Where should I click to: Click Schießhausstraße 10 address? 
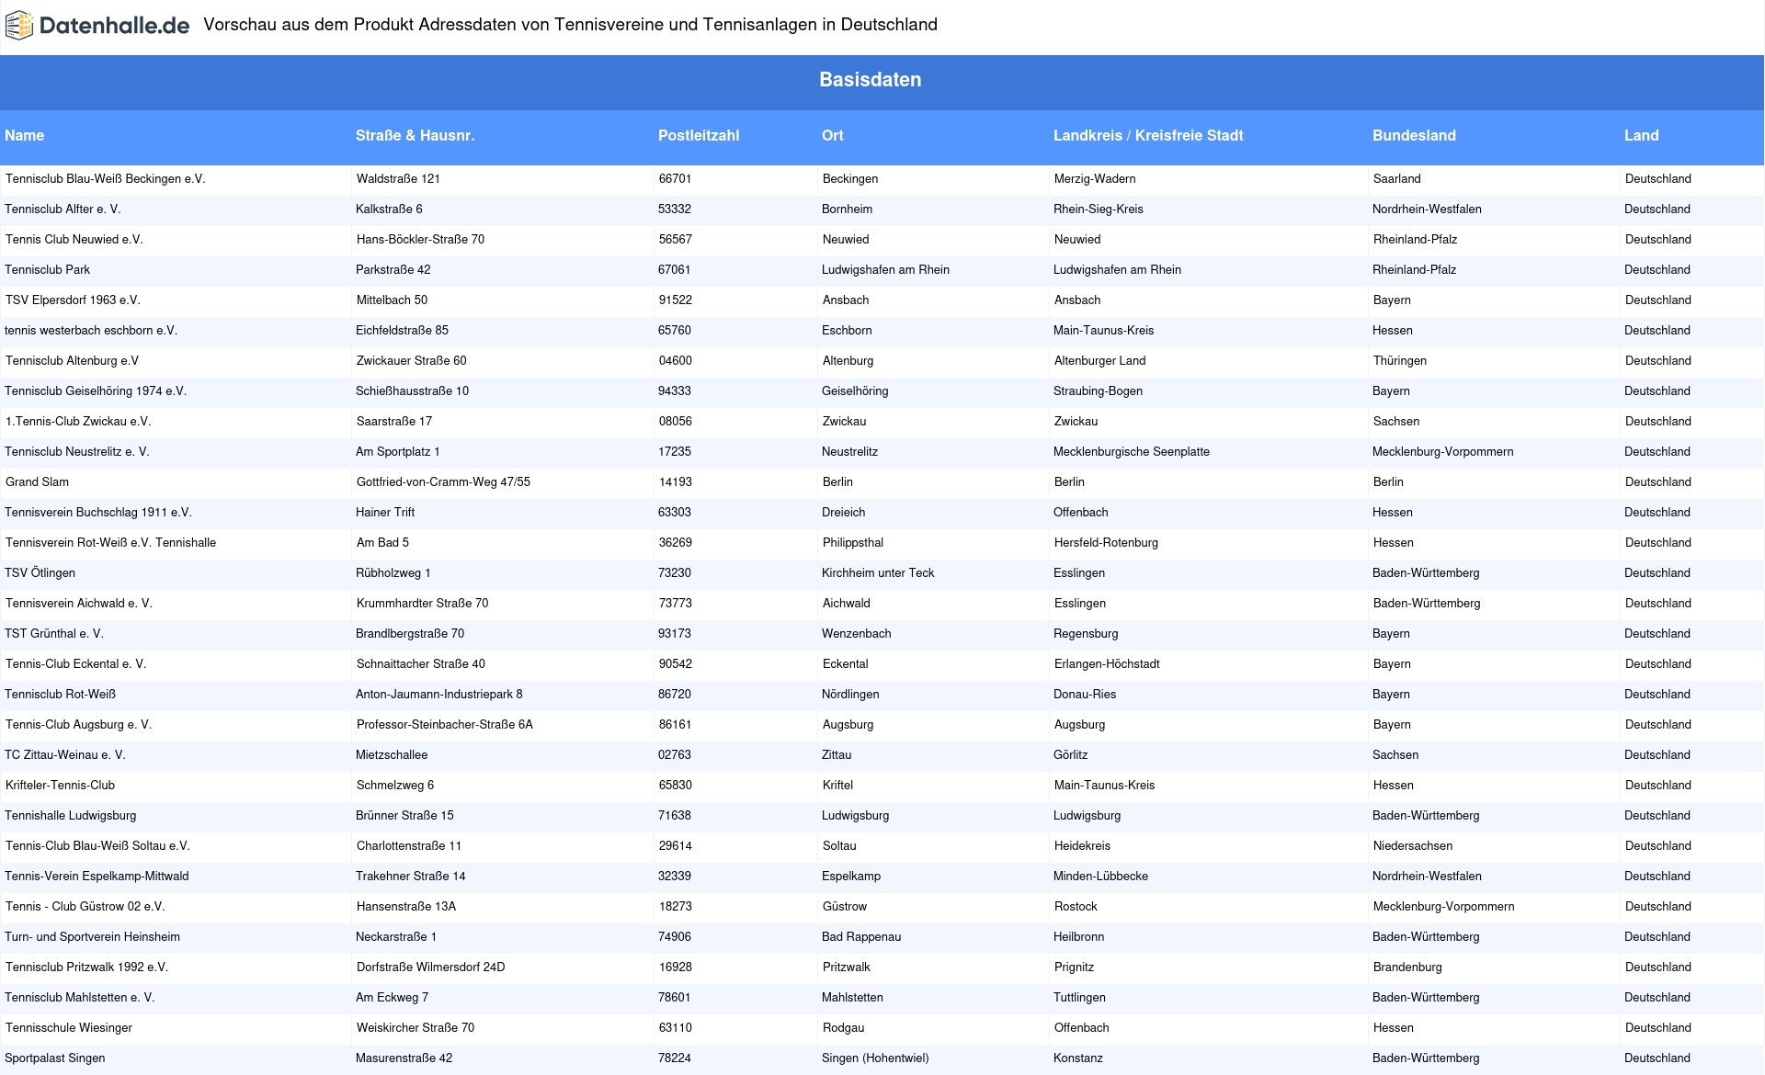412,391
